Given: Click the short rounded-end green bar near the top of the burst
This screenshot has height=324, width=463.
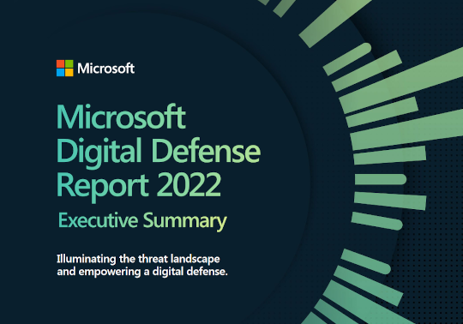Looking at the screenshot, I should [347, 59].
